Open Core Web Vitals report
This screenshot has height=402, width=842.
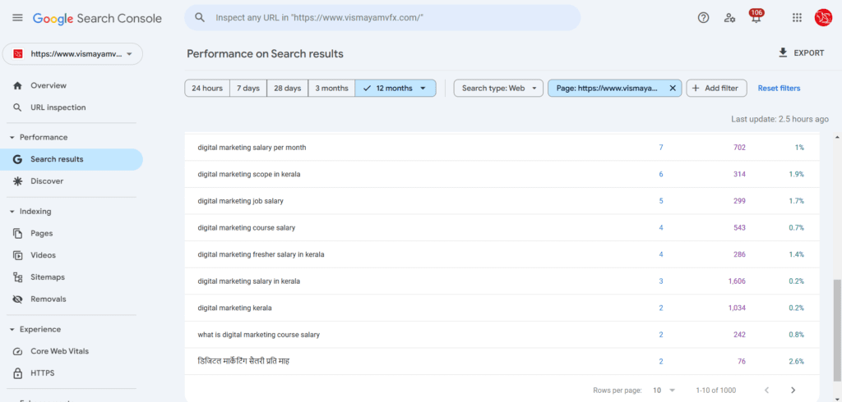click(72, 352)
